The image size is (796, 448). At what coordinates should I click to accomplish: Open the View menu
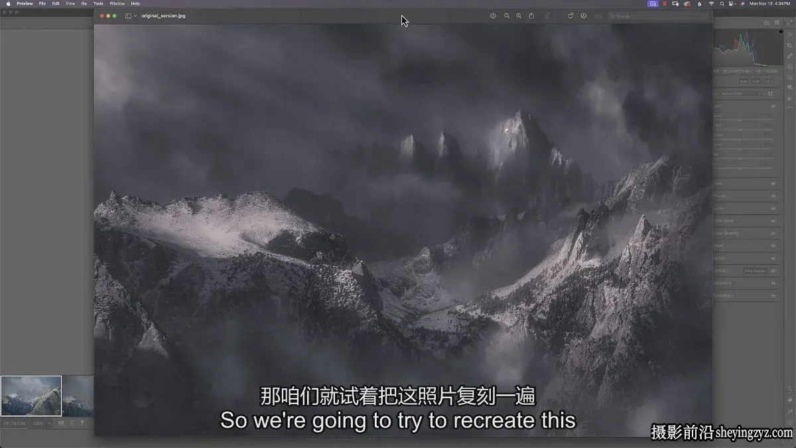70,3
